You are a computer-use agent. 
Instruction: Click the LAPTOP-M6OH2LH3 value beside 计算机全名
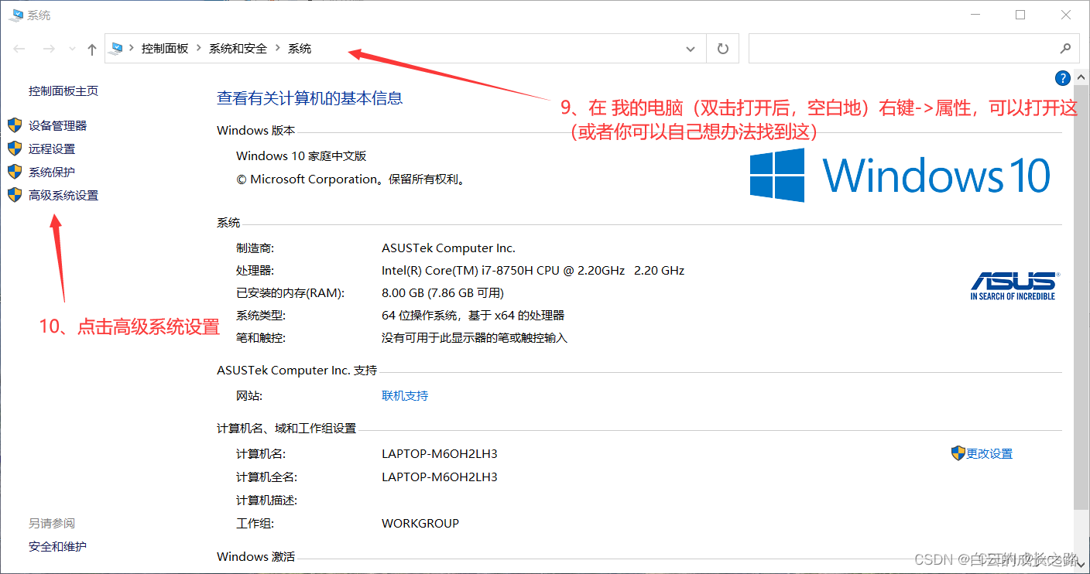pos(440,477)
